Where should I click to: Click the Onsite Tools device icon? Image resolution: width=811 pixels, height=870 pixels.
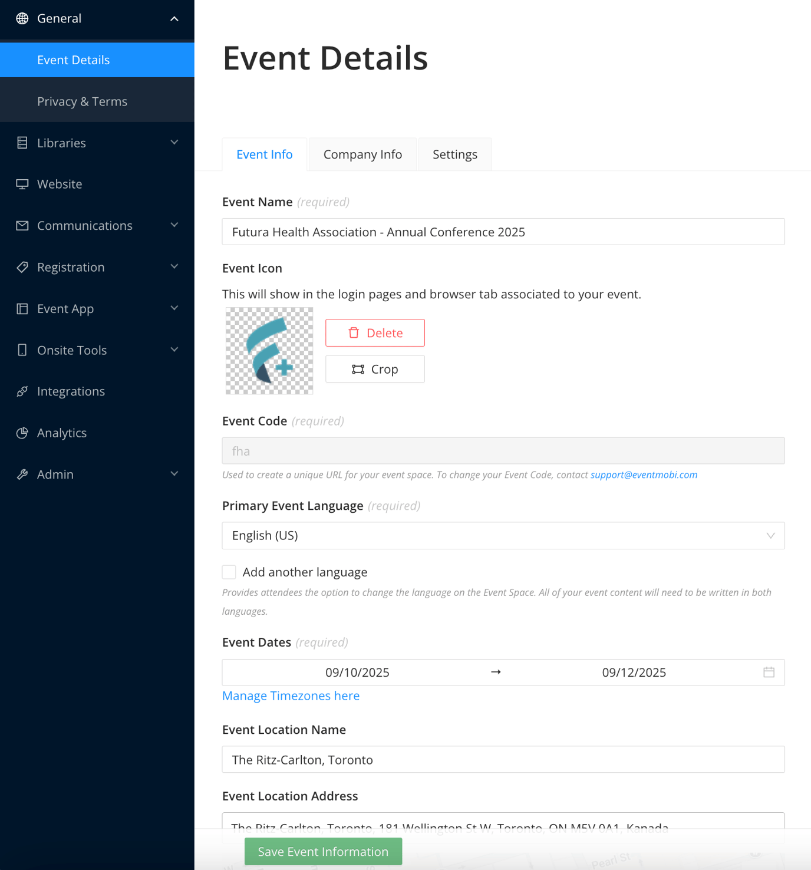pos(22,350)
